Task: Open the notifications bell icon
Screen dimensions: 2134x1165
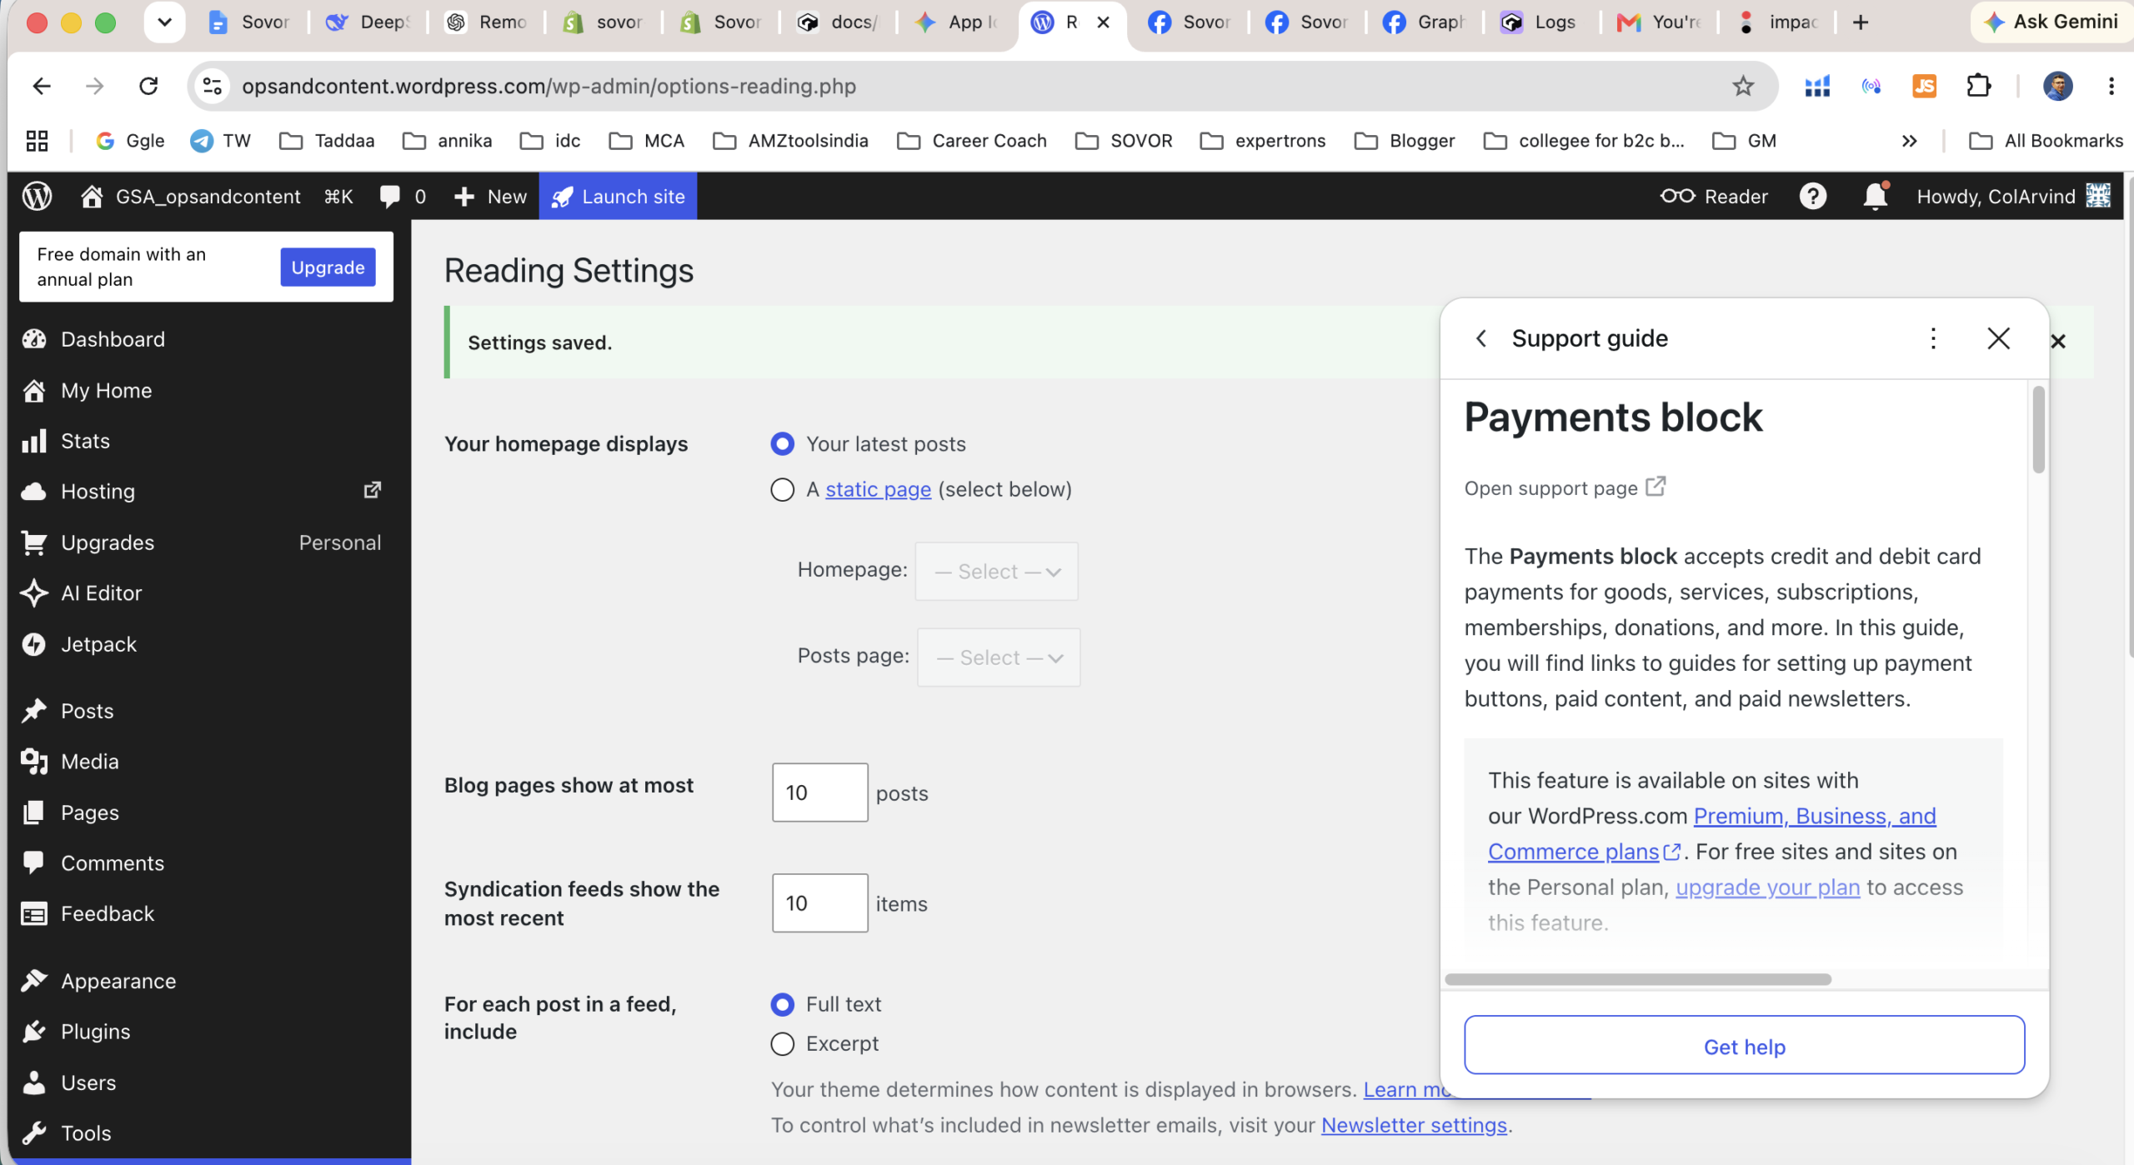Action: pyautogui.click(x=1875, y=197)
